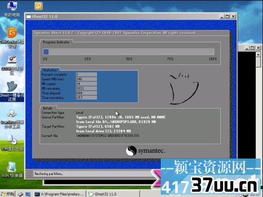Screen dimensions: 263x197
Task: Select Ghost one-key backup restore desktop icon
Action: [12, 91]
